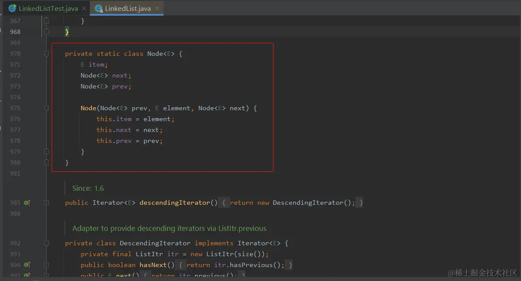Click the 'Since: 1.6' rendered doc comment
The width and height of the screenshot is (521, 281).
point(88,188)
